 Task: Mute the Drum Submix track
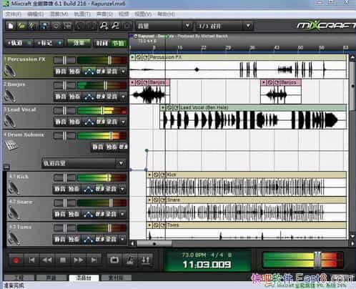click(98, 147)
